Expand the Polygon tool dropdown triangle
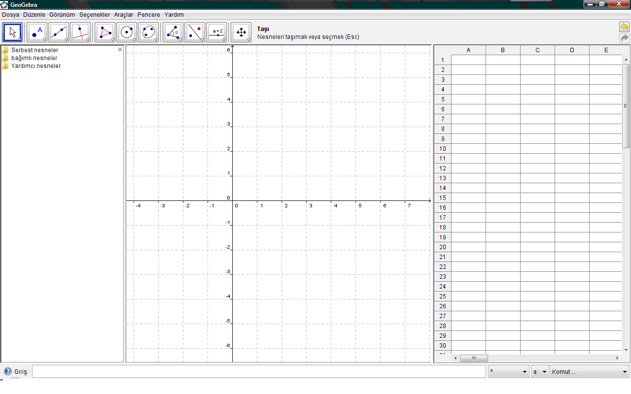Screen dimensions: 631x394 pyautogui.click(x=113, y=40)
